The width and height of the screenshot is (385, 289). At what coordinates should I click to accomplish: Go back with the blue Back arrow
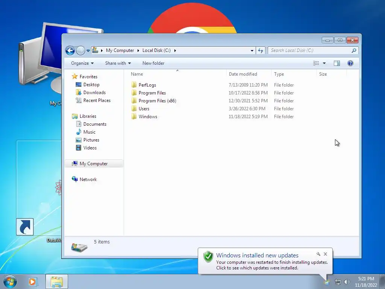(70, 51)
